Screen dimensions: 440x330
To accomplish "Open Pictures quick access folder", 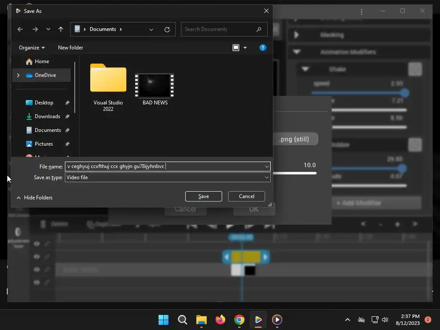I will click(43, 144).
